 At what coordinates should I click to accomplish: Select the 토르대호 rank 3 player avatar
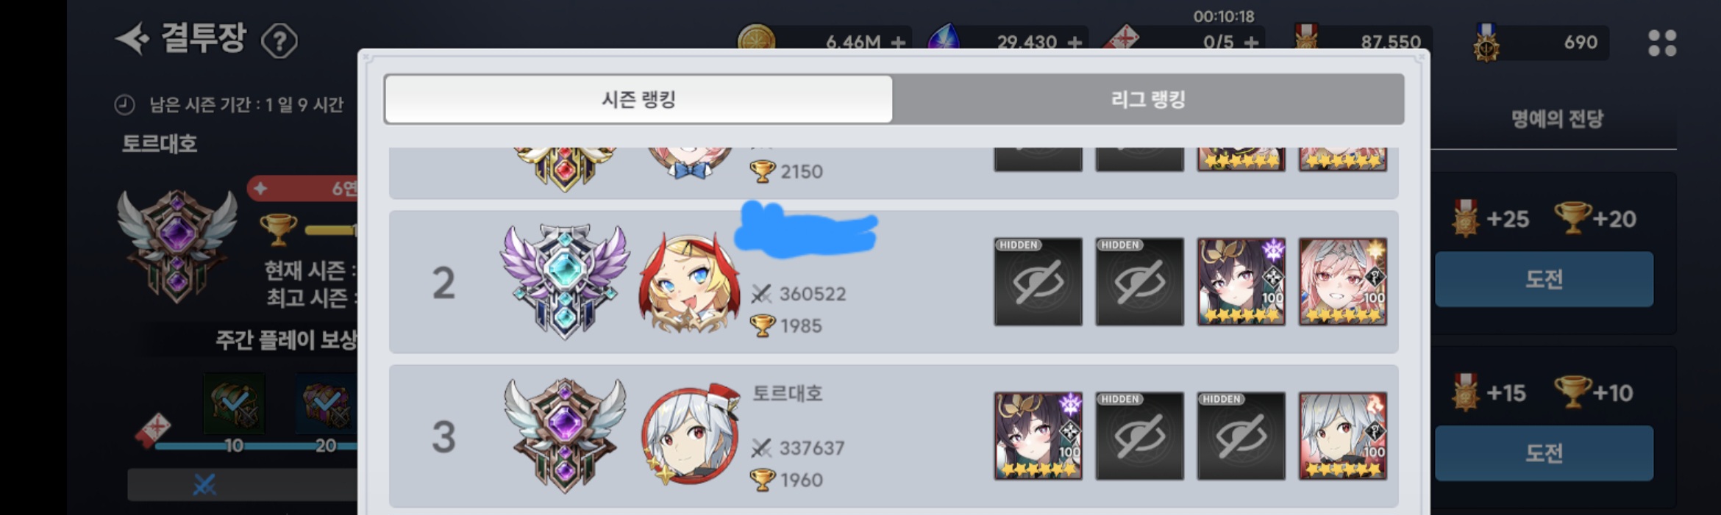689,435
